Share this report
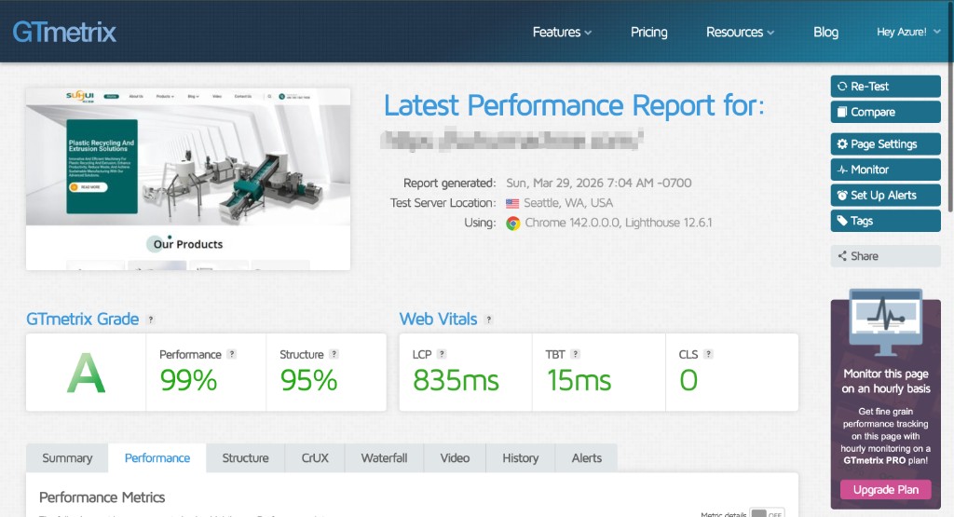 [885, 256]
